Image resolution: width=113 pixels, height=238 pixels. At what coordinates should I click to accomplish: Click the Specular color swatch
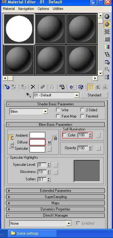tap(38, 149)
